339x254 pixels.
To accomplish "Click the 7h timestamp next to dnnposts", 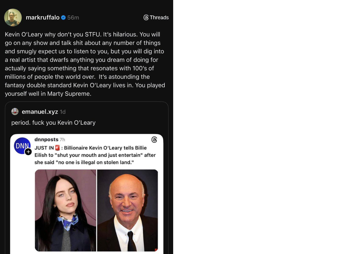I will pyautogui.click(x=62, y=139).
